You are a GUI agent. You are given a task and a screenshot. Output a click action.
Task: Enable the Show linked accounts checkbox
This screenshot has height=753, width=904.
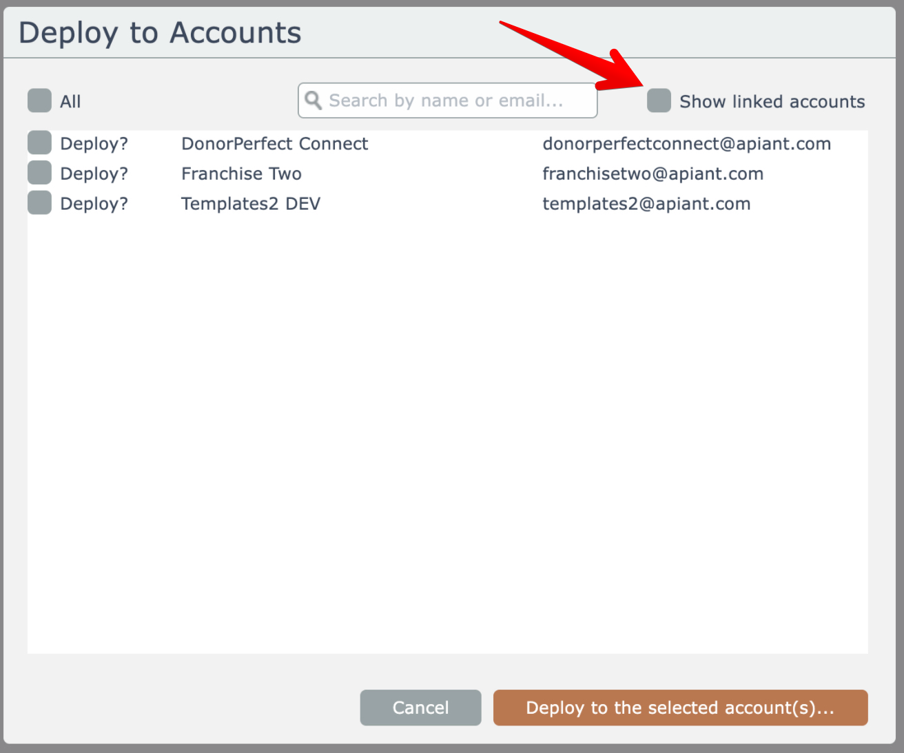[x=659, y=100]
